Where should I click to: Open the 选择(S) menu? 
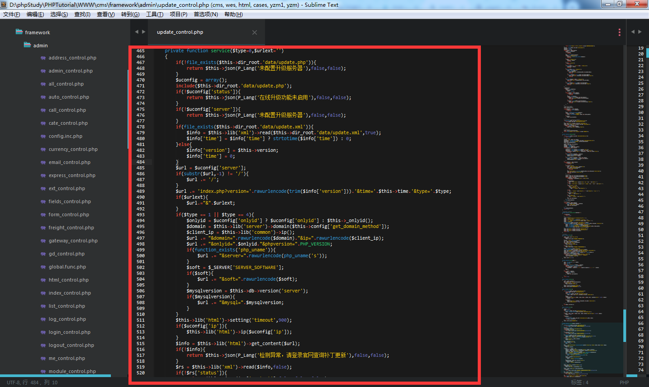59,14
